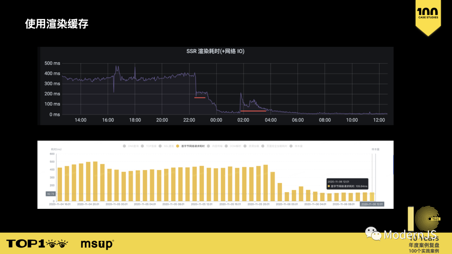Viewport: 452px width, 254px height.
Task: Click the 18:00 time axis label
Action: [135, 120]
